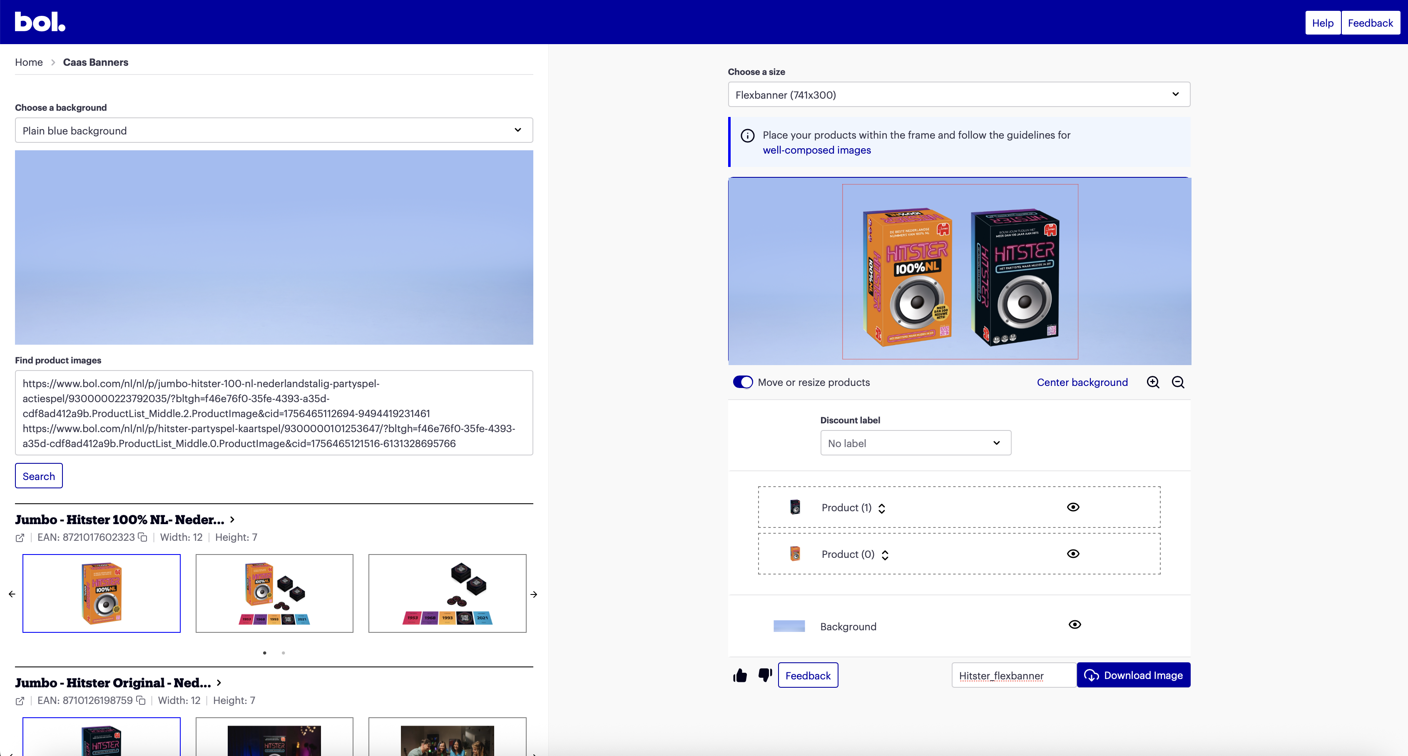Click Product (1) layer label
The image size is (1408, 756).
(847, 508)
